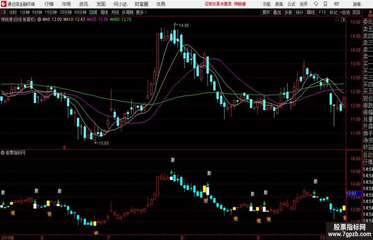Click the 股票指标网 sub-chart settings icon

(x=2, y=153)
